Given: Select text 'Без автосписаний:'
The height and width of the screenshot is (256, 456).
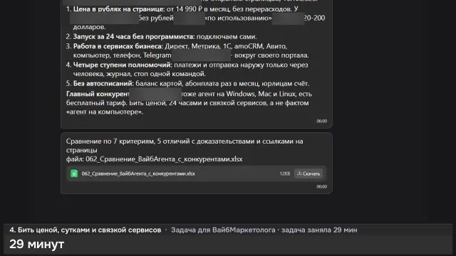Looking at the screenshot, I should click(x=103, y=84).
